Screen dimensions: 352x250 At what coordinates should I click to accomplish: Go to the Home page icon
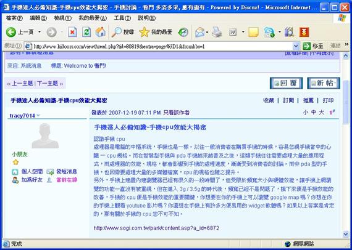point(100,33)
